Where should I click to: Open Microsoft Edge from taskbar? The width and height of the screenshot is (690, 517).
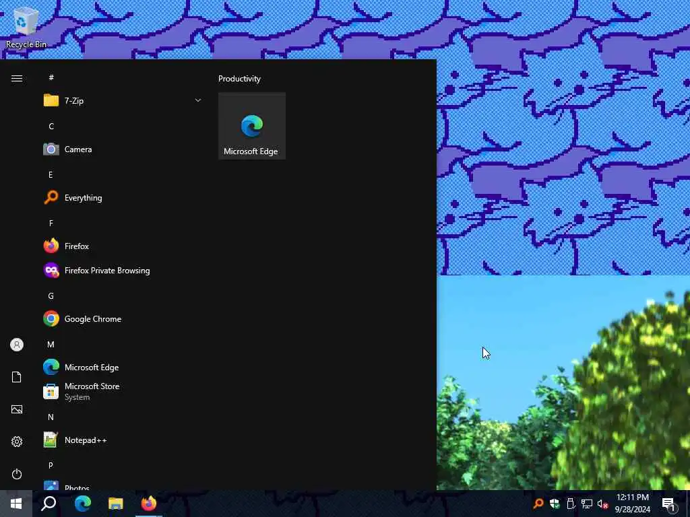click(82, 504)
